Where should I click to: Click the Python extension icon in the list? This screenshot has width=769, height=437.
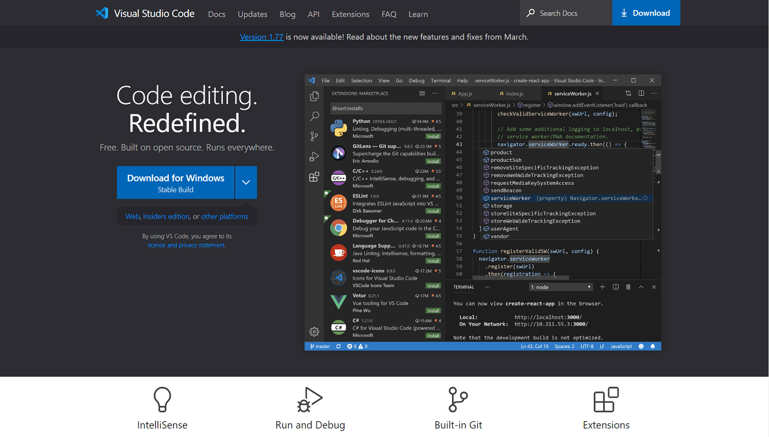(339, 128)
